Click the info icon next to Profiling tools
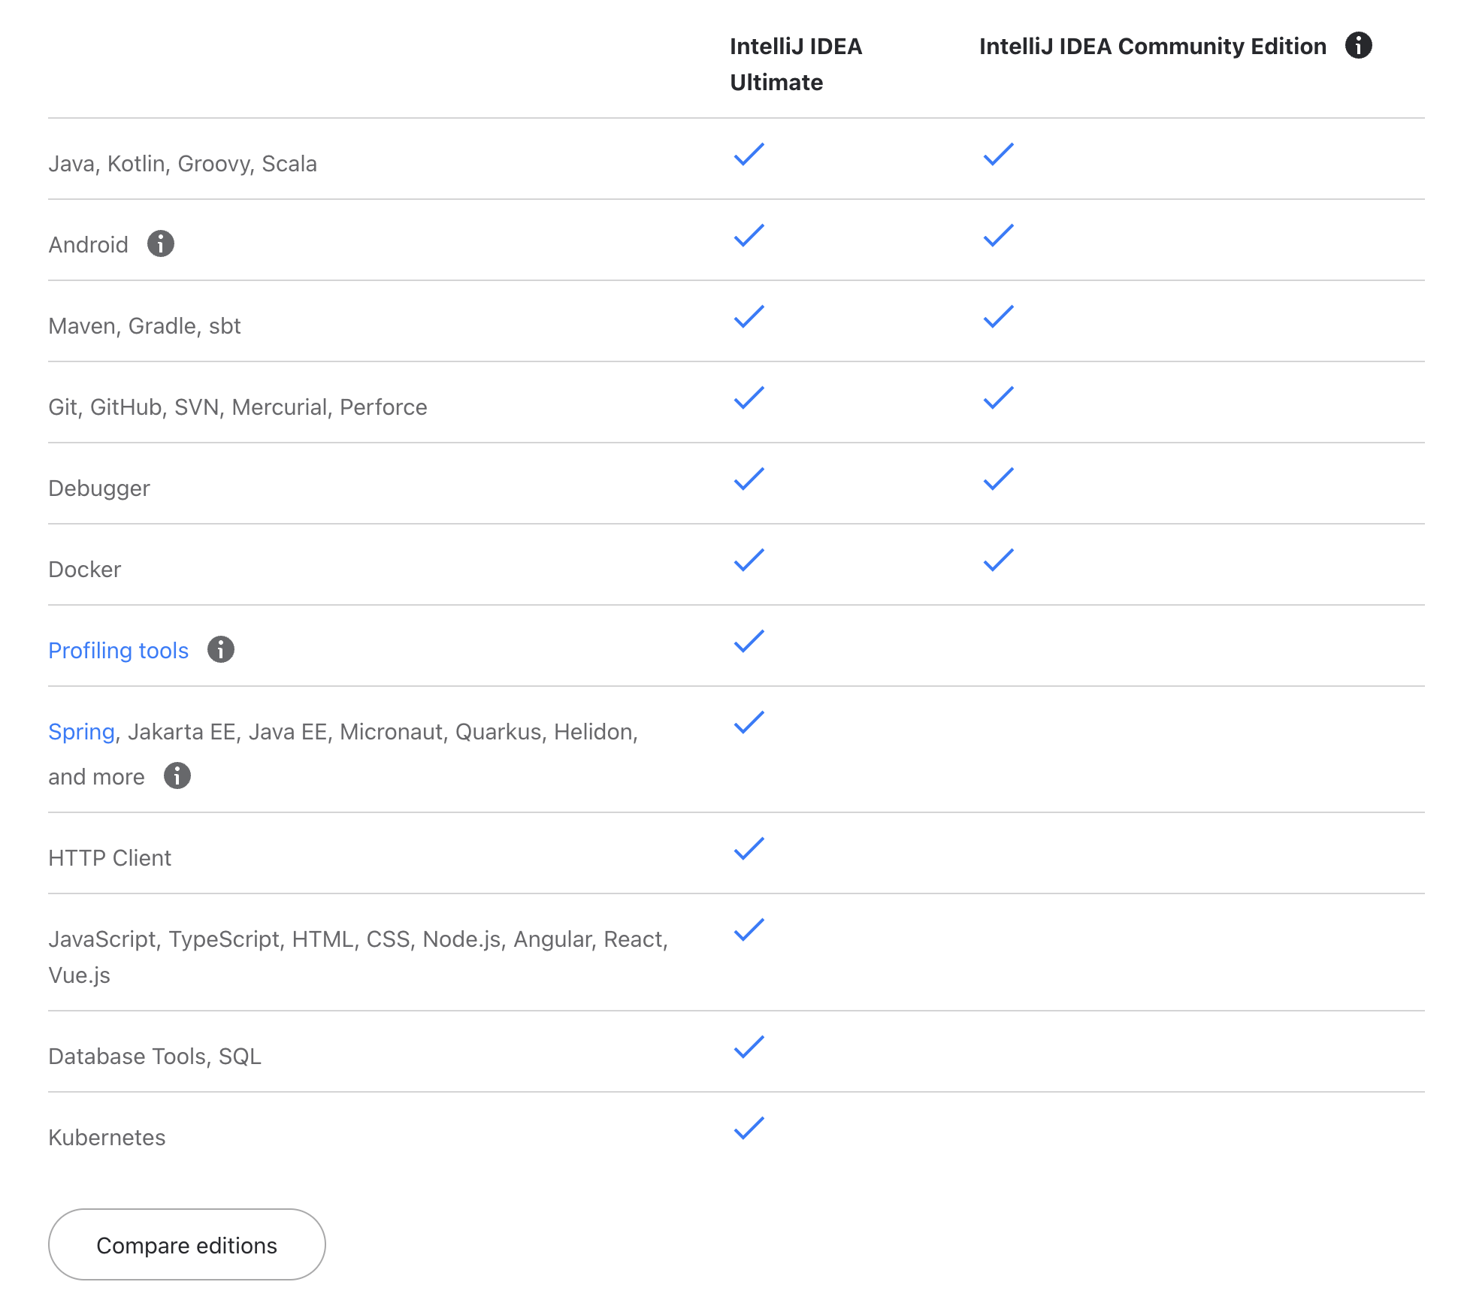Viewport: 1461px width, 1291px height. click(220, 649)
